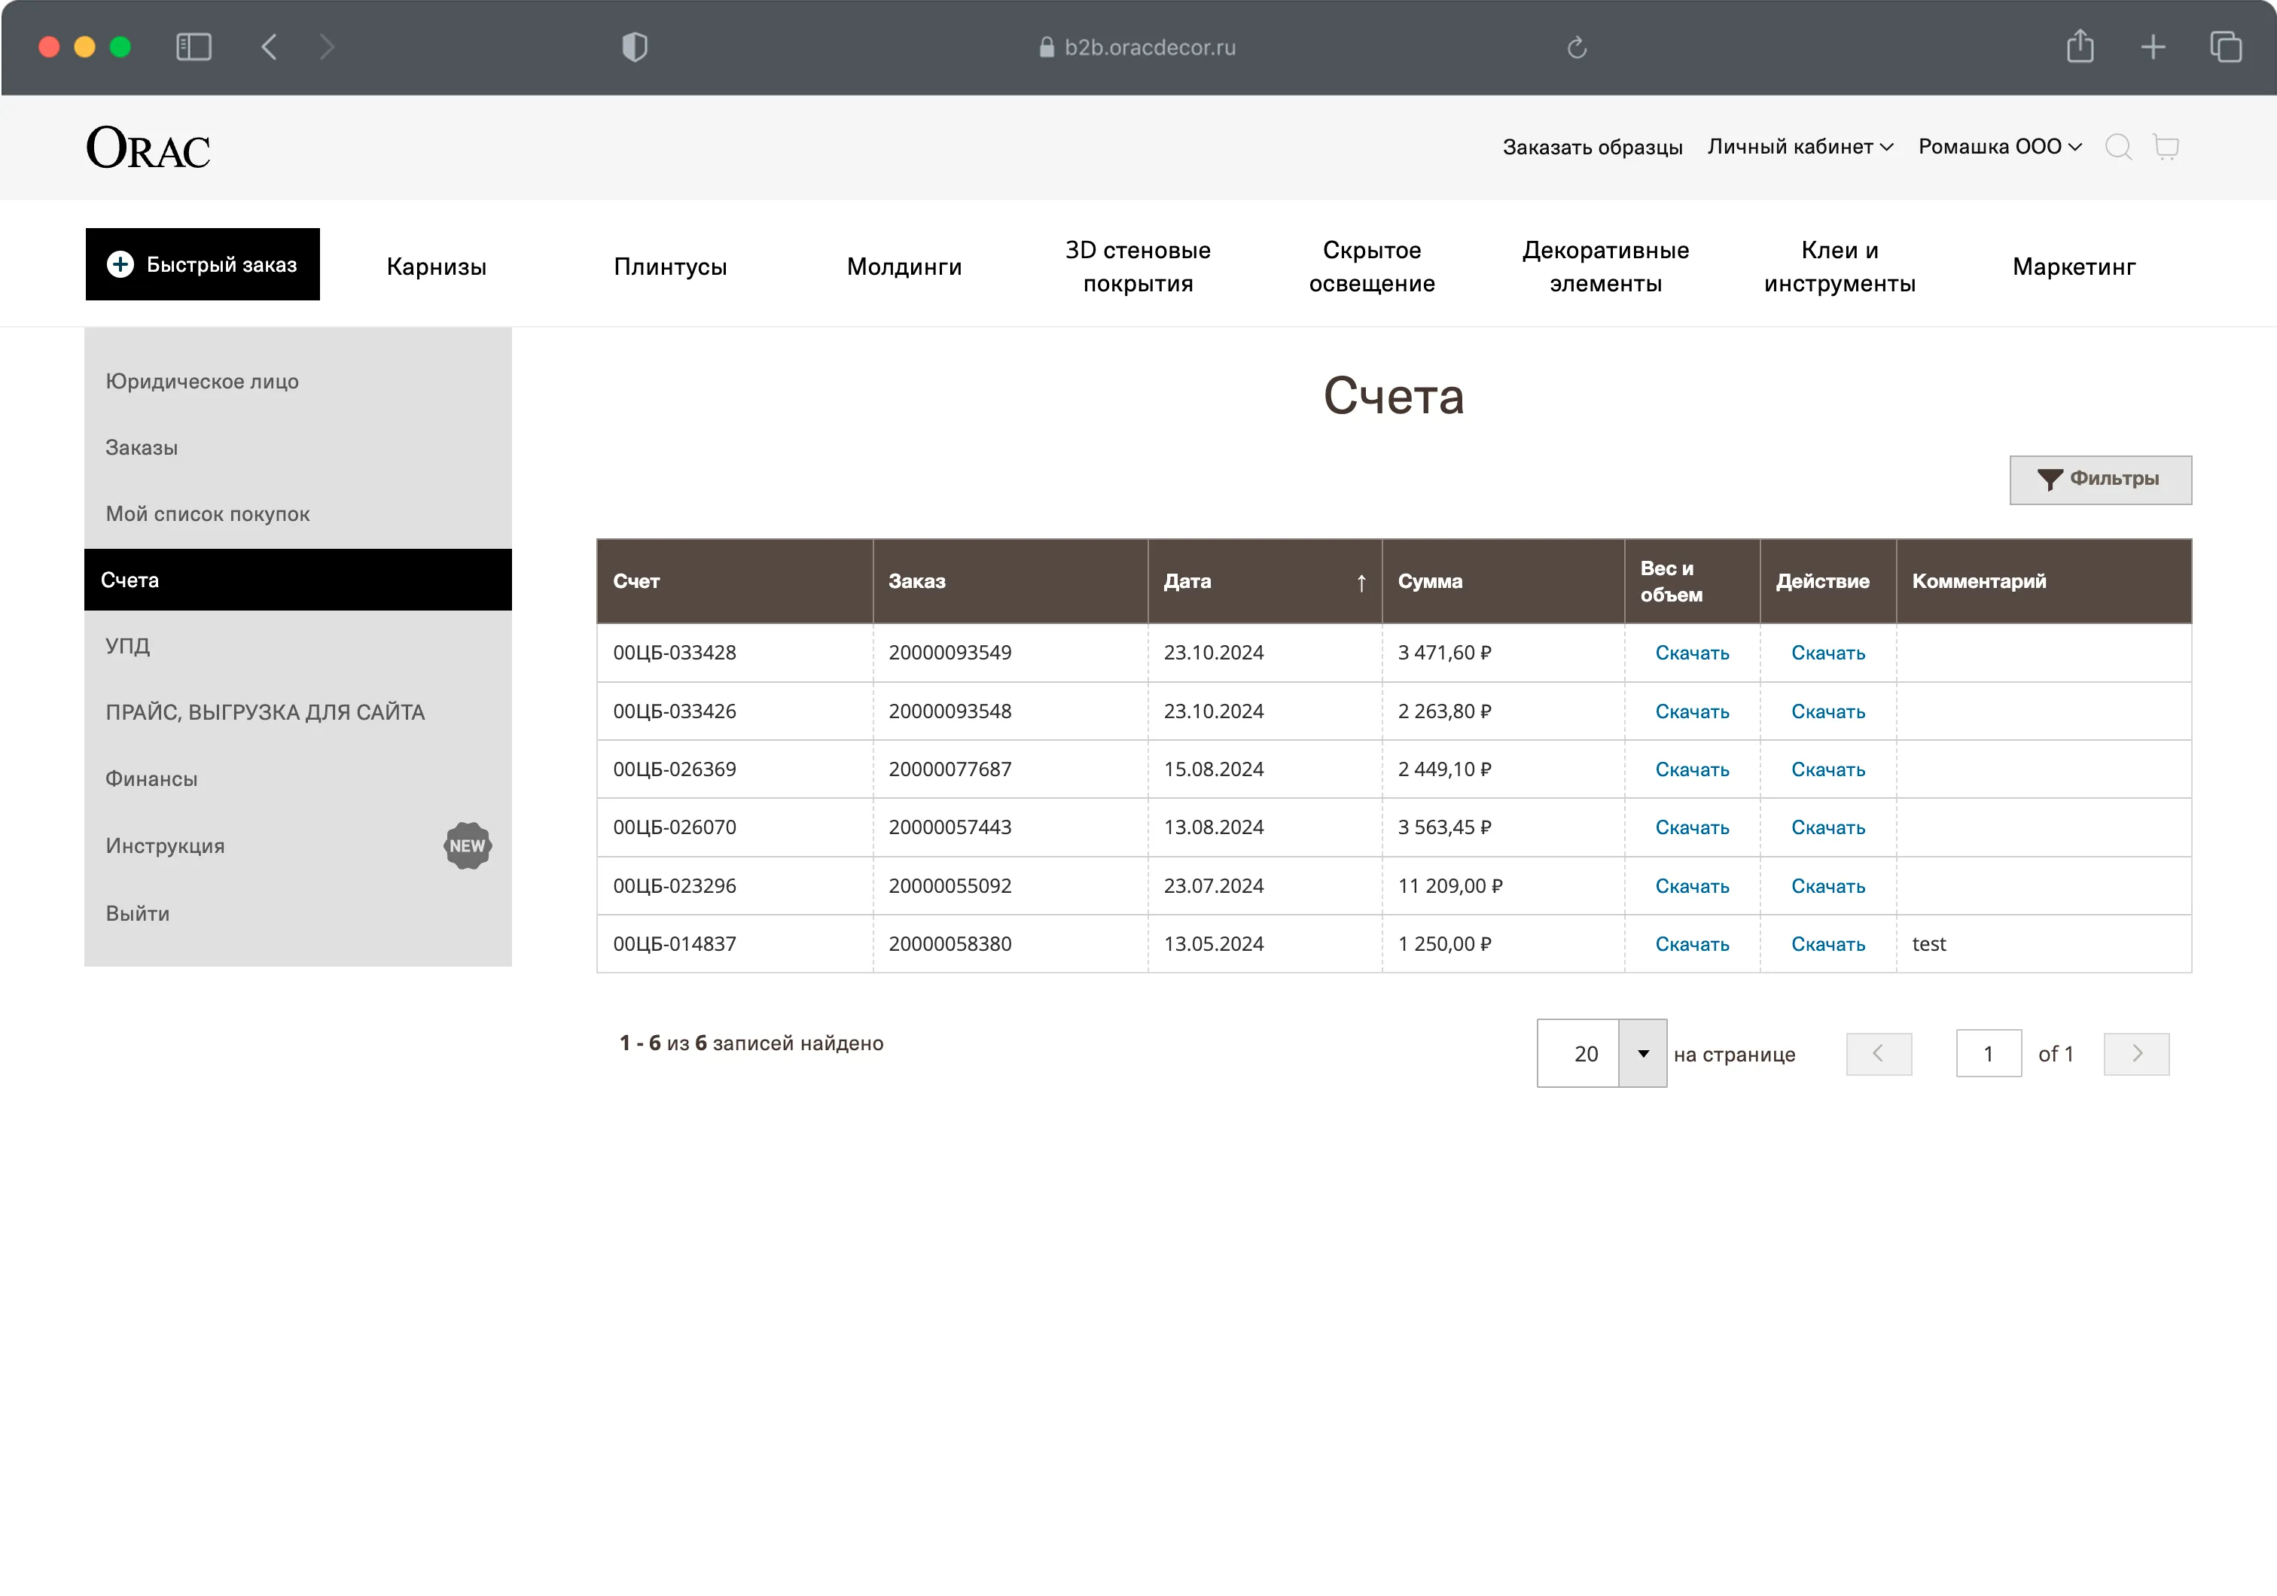Expand the Личный кабинет dropdown
This screenshot has height=1596, width=2277.
click(x=1800, y=147)
